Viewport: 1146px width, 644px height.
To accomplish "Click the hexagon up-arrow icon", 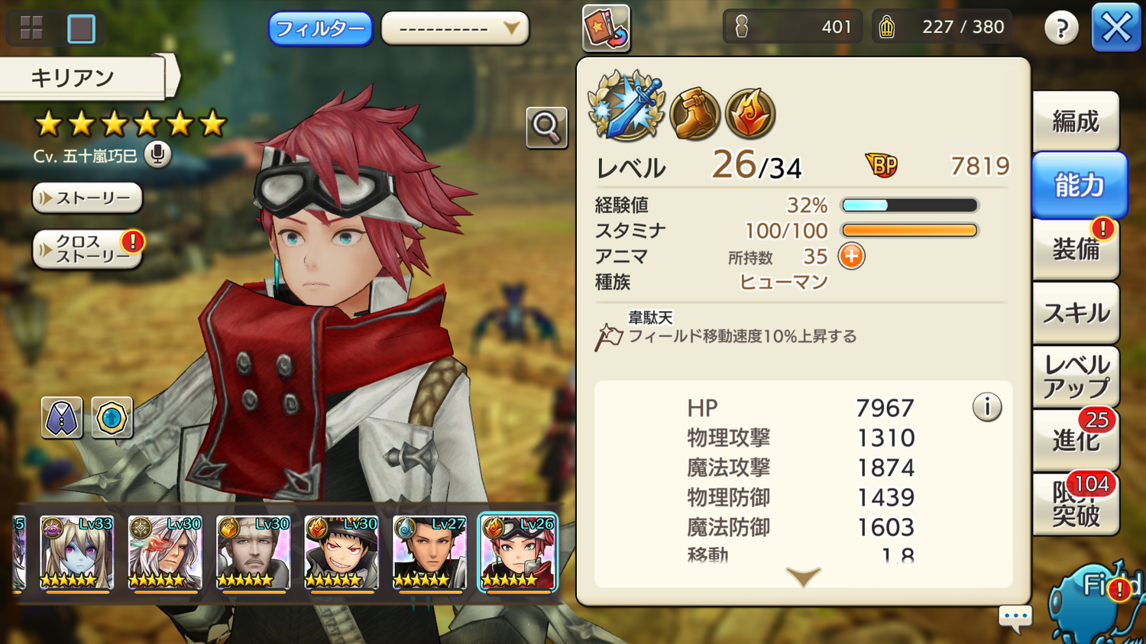I will pos(112,417).
